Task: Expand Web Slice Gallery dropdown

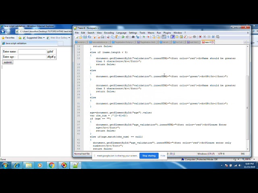Action: pos(69,38)
